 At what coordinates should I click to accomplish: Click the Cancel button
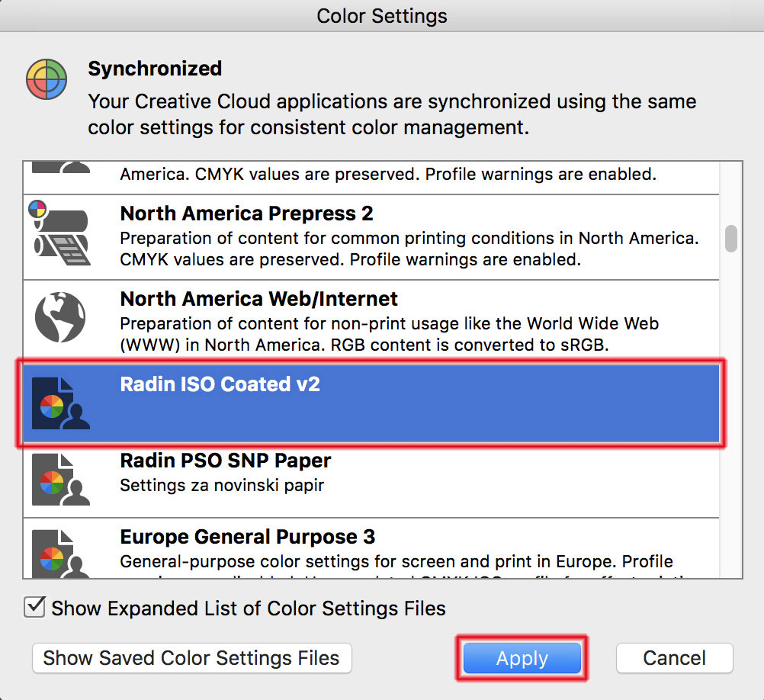(x=674, y=658)
